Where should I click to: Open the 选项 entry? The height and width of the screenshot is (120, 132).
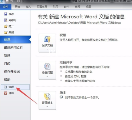(15, 87)
